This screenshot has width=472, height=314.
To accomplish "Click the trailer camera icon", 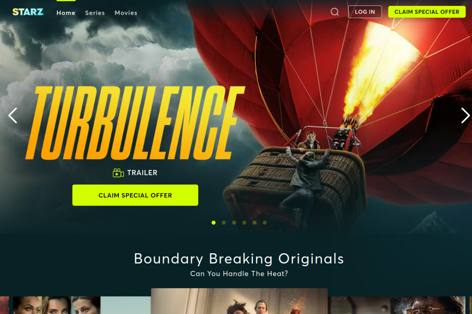I will click(118, 173).
